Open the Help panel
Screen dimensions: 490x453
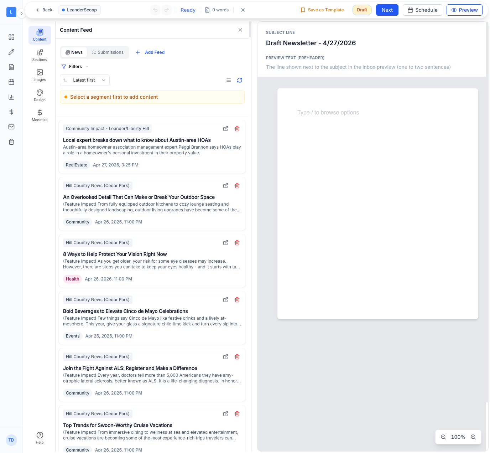point(40,438)
